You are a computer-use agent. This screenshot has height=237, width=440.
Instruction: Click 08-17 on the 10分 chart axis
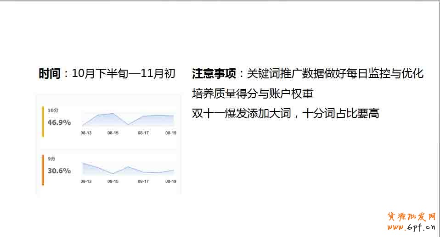pyautogui.click(x=143, y=133)
